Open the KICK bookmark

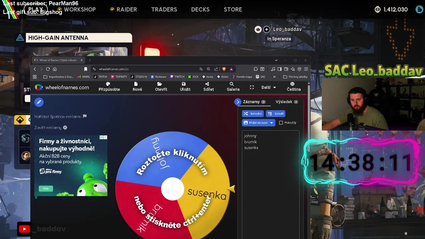pos(193,77)
